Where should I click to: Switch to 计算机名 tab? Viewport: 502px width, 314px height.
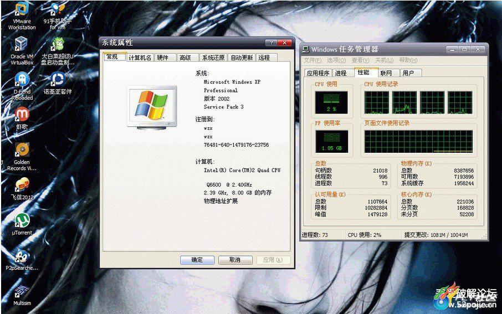coord(140,58)
